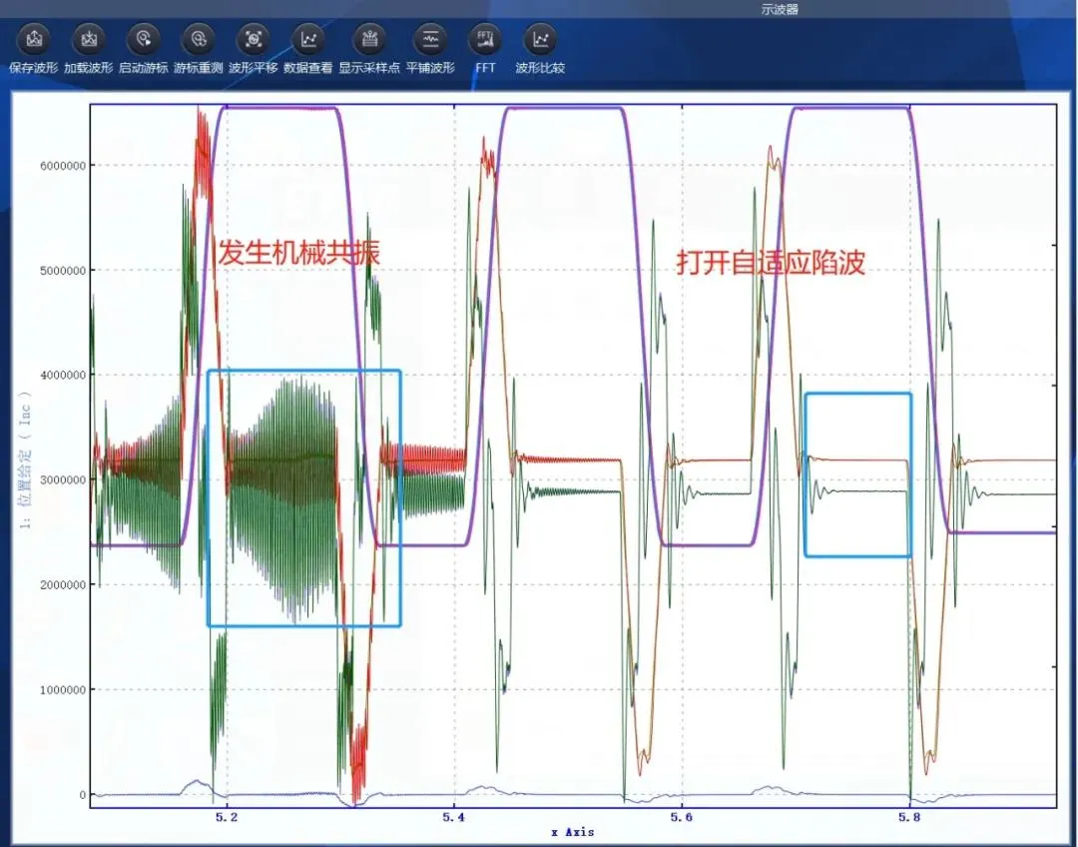Toggle 平铺波形 (tile waveforms) view

(430, 40)
